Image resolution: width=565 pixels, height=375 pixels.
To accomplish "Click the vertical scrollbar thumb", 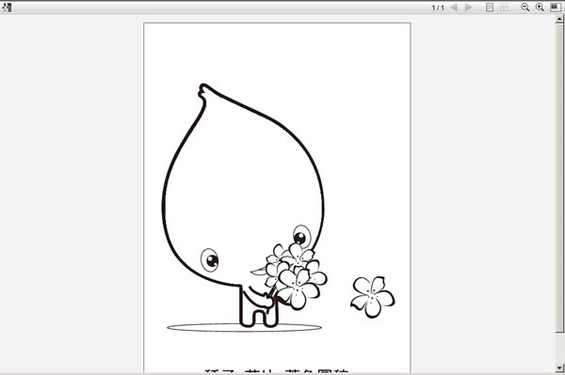I will [559, 178].
